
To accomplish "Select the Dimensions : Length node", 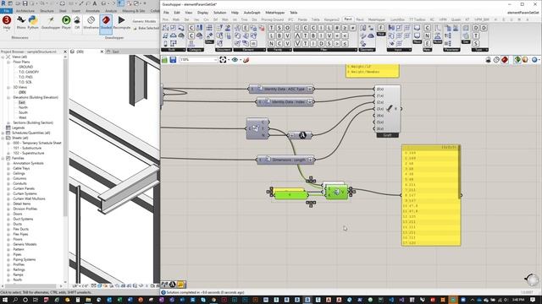I will [x=286, y=160].
